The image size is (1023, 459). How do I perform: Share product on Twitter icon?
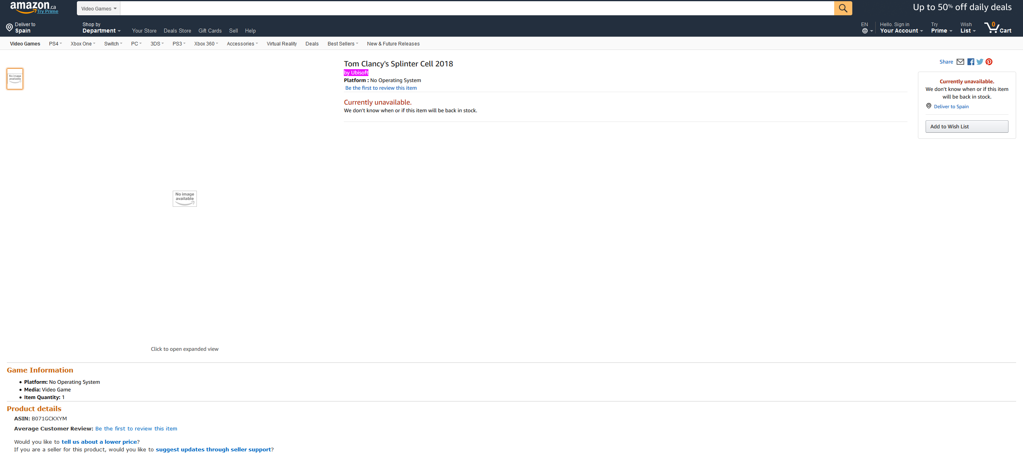980,62
